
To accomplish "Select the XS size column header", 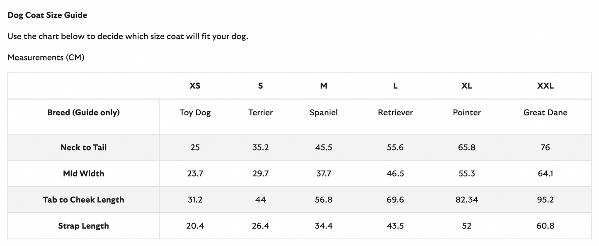I will (195, 86).
